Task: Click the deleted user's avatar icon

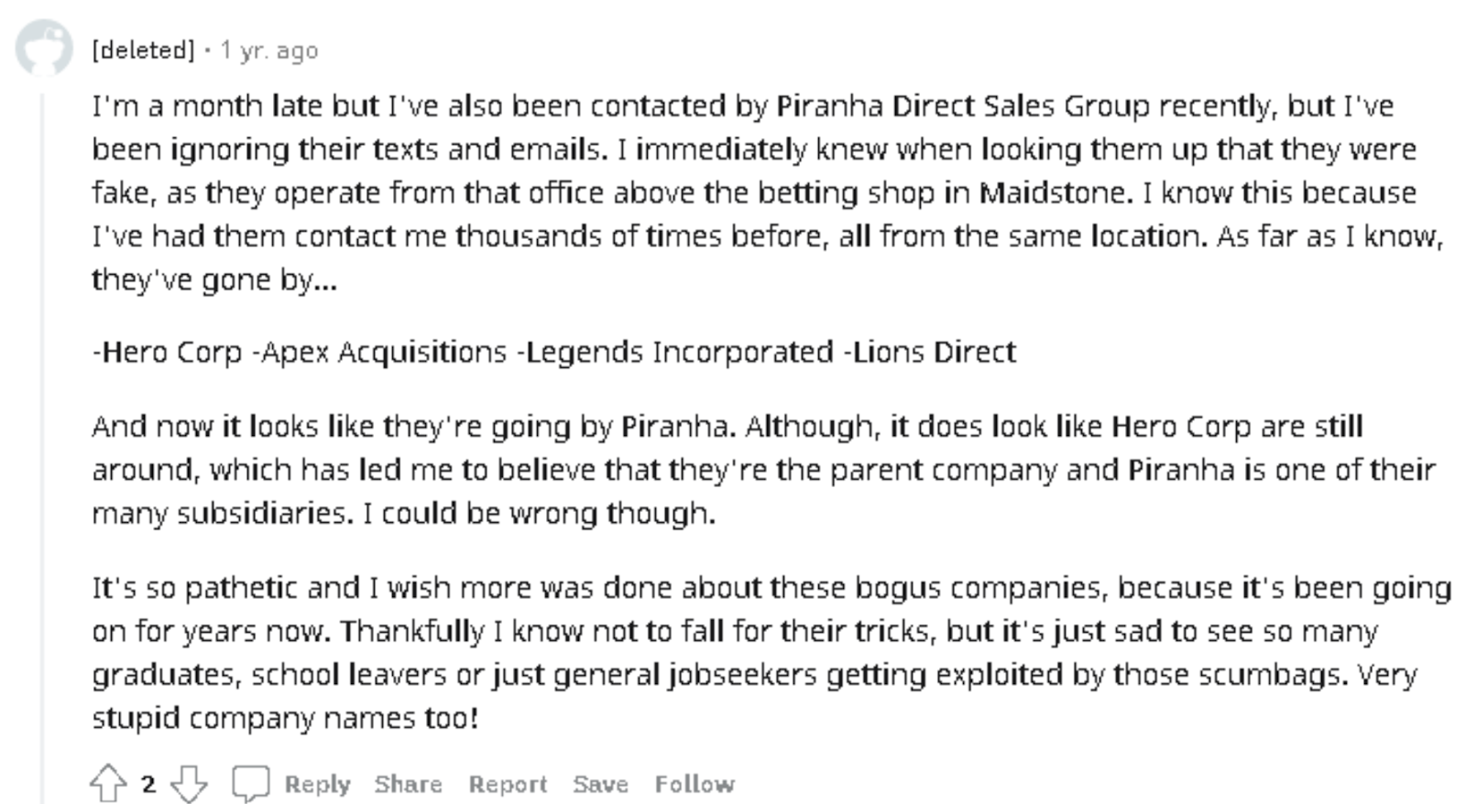Action: 43,47
